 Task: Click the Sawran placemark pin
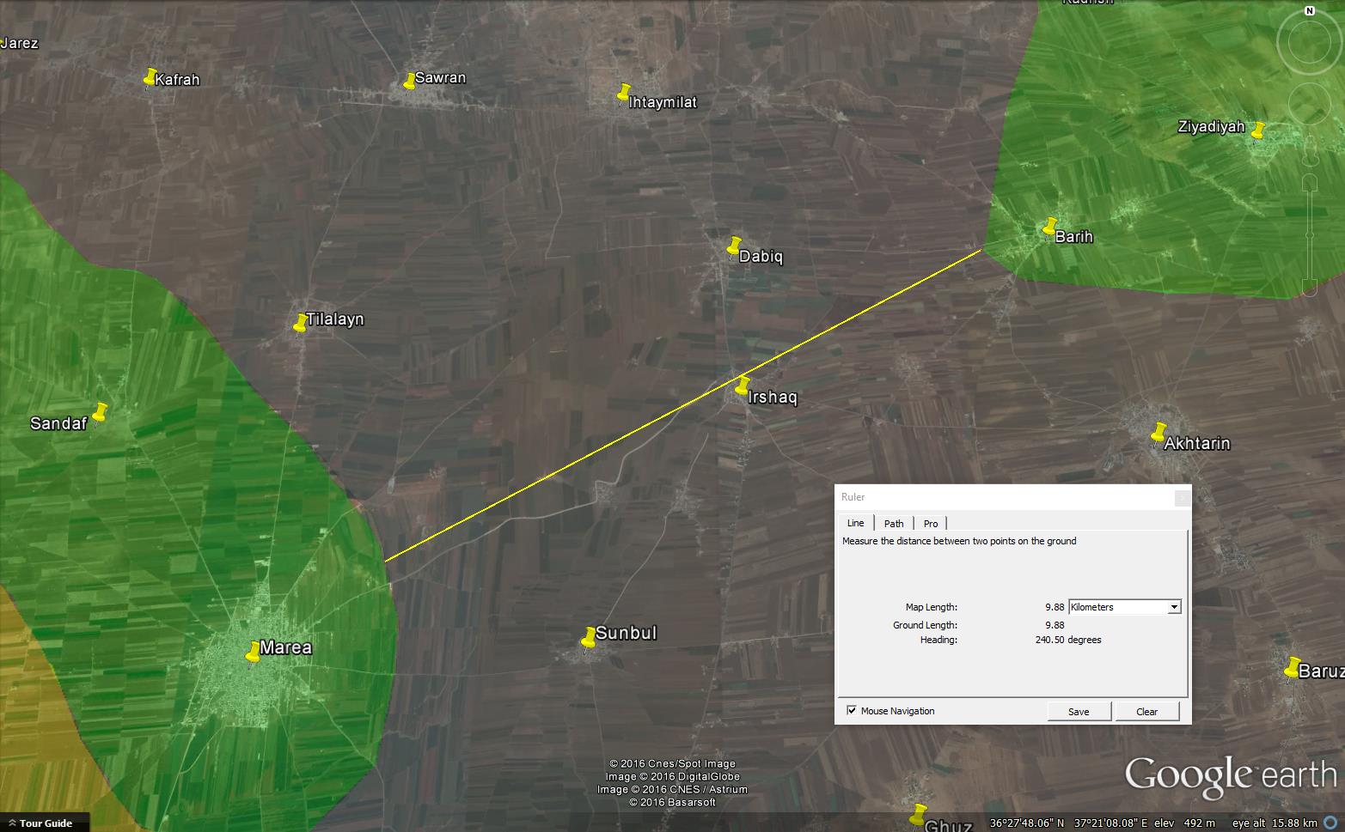pos(410,81)
